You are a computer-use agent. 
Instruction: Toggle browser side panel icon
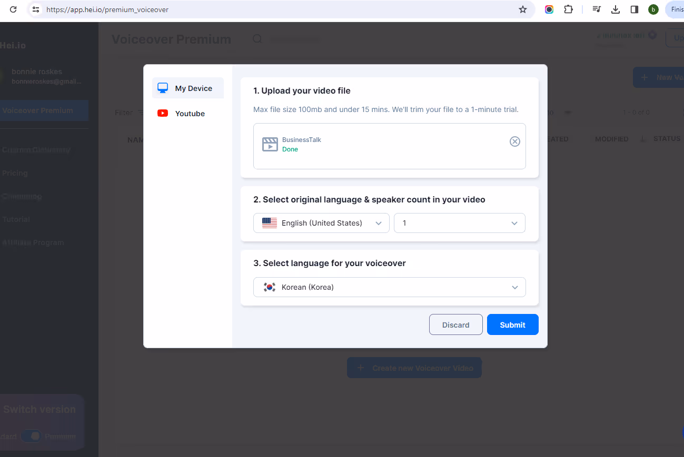pos(635,9)
